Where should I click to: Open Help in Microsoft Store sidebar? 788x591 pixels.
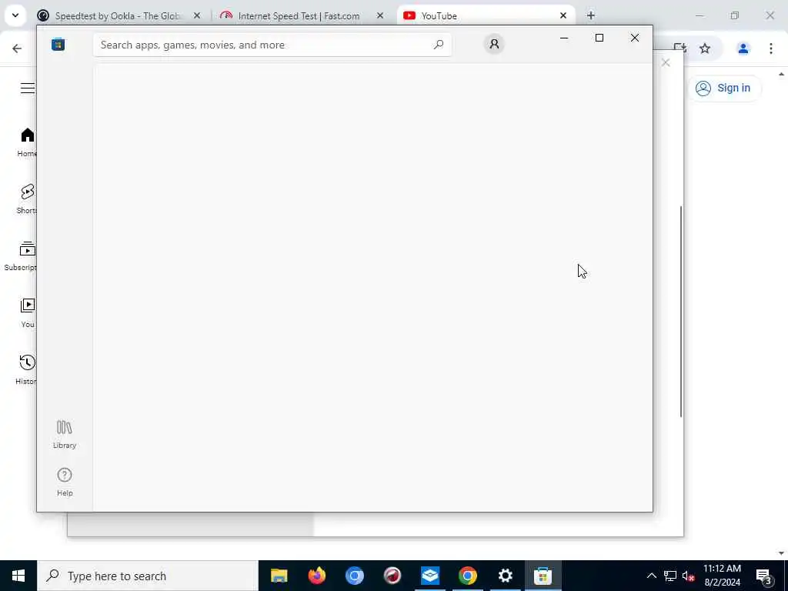point(65,482)
